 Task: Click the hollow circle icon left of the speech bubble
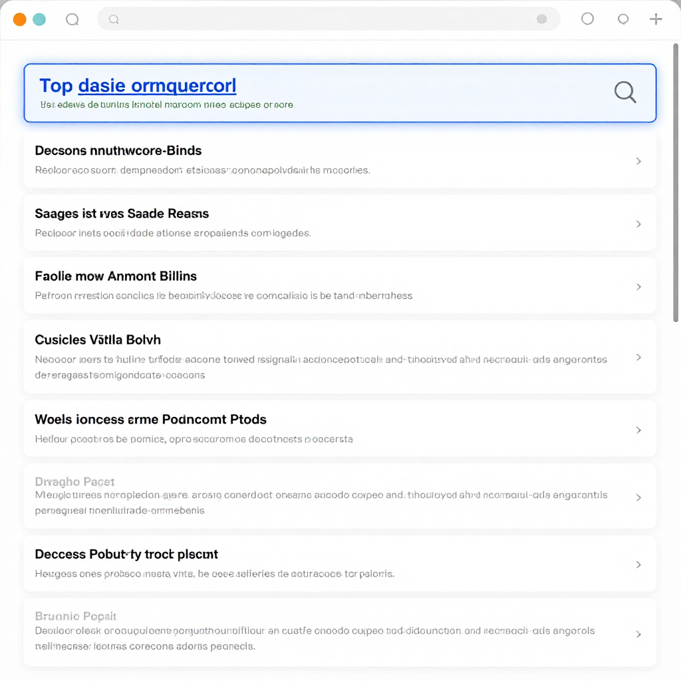tap(587, 19)
